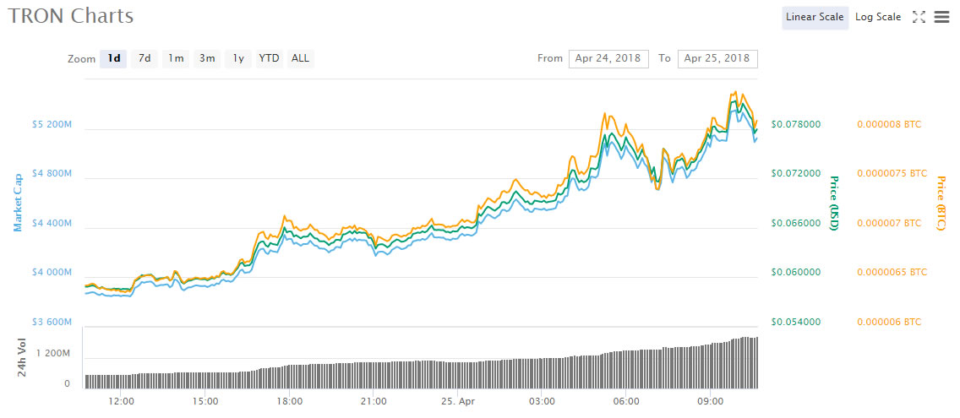Screen dimensions: 960x418
Task: Switch to Log Scale
Action: click(x=878, y=18)
